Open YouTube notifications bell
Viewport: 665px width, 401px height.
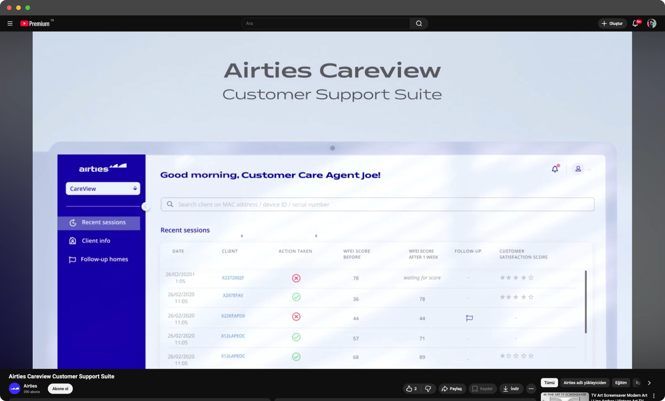pos(636,23)
